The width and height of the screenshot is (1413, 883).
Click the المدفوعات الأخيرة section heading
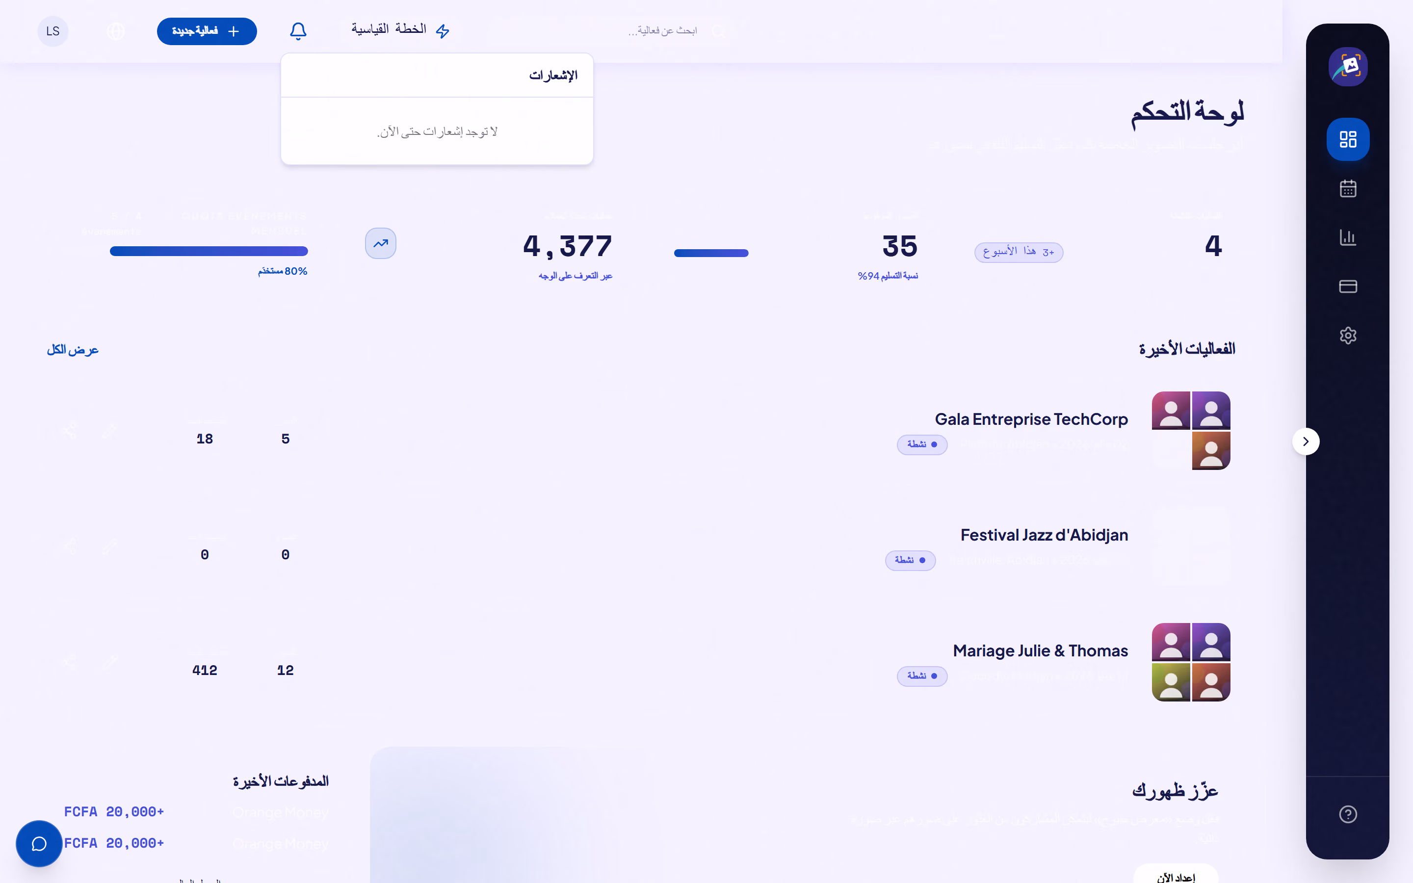(280, 781)
